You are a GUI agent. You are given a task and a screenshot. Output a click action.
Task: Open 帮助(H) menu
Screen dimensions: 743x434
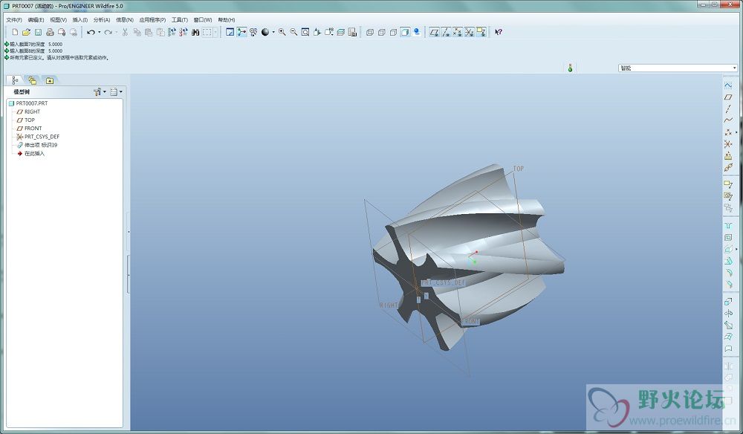(226, 20)
